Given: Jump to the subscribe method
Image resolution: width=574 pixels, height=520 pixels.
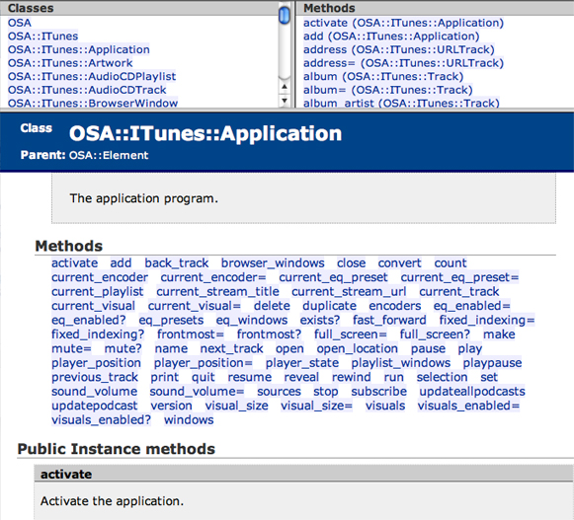Looking at the screenshot, I should 379,392.
